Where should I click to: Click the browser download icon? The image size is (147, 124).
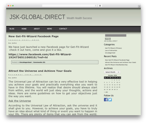(x=100, y=6)
